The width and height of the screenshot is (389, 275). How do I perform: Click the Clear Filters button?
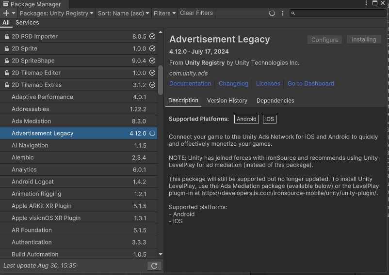pyautogui.click(x=196, y=13)
